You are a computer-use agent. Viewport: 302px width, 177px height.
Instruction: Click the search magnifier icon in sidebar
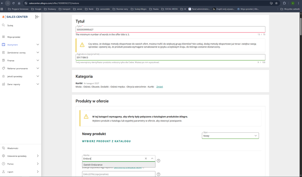[x=3, y=25]
